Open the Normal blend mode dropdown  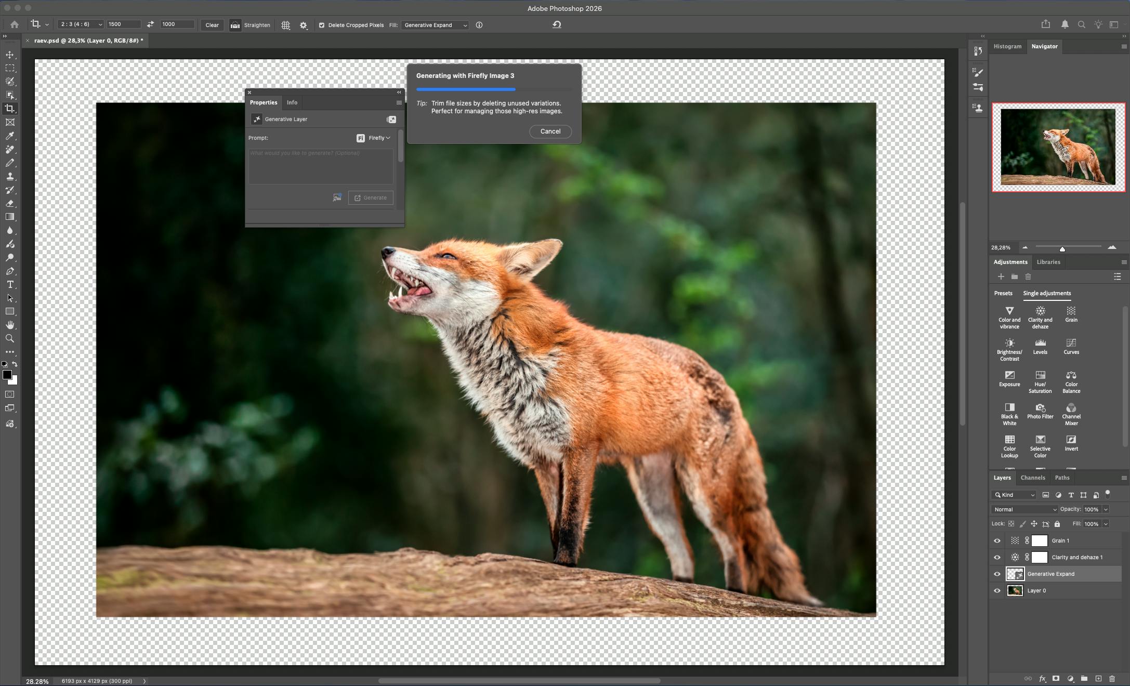coord(1024,509)
